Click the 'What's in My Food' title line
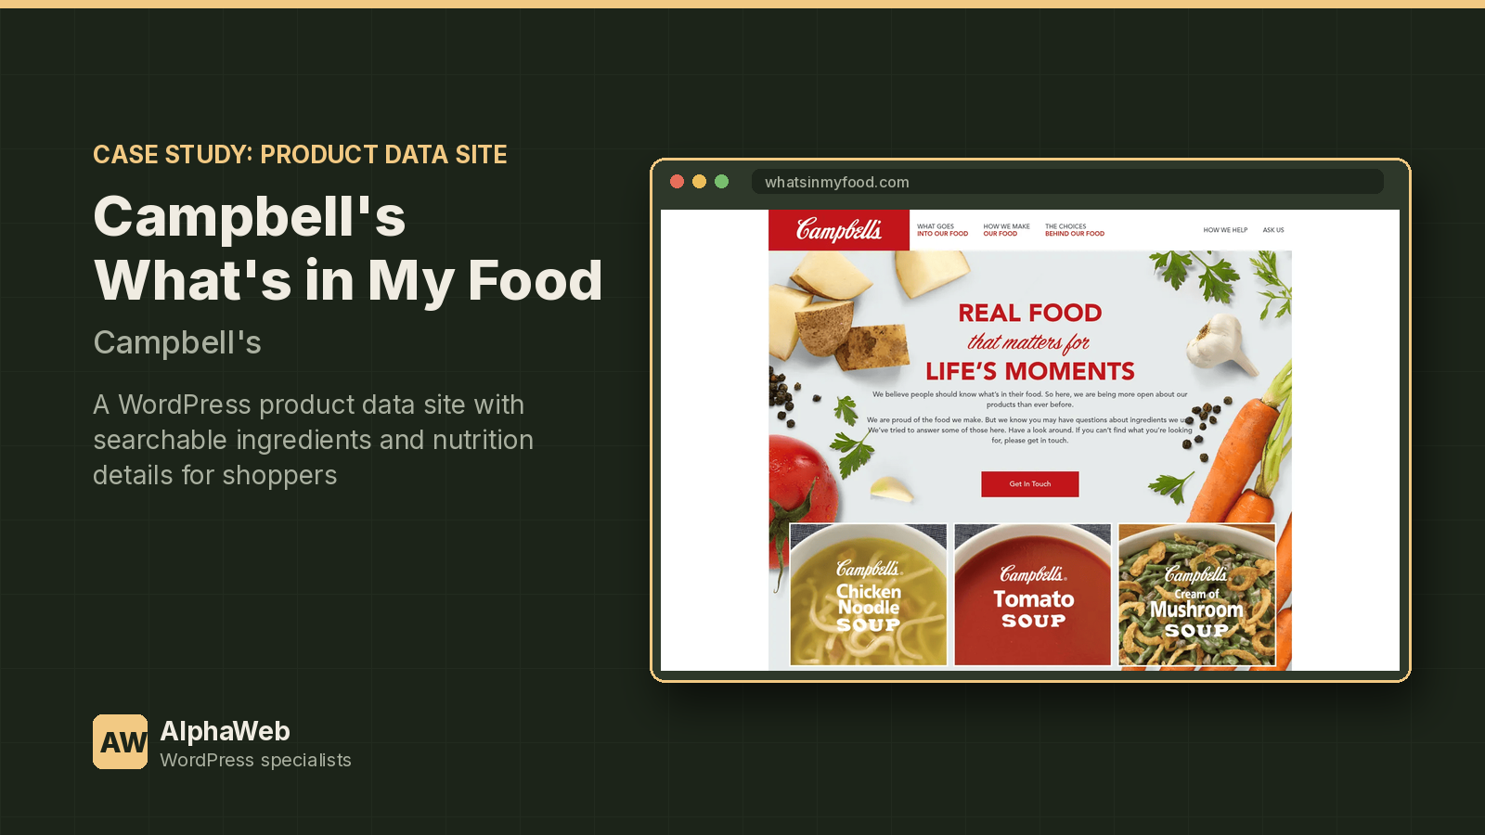Image resolution: width=1485 pixels, height=835 pixels. pyautogui.click(x=348, y=280)
